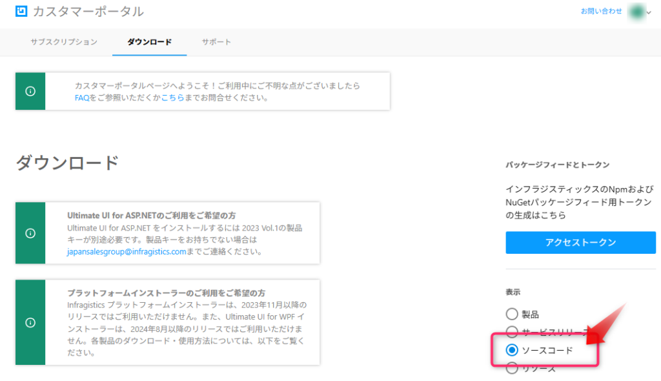Open the japansalesgroup@infragistics.com email link
Viewport: 661px width, 381px height.
(127, 252)
